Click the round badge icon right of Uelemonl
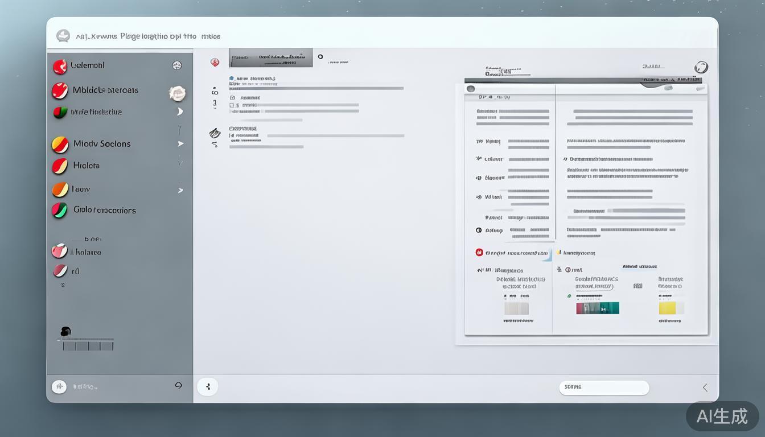This screenshot has width=765, height=437. coord(177,65)
